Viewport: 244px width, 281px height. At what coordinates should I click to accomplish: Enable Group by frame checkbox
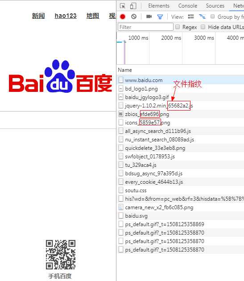tap(213, 17)
